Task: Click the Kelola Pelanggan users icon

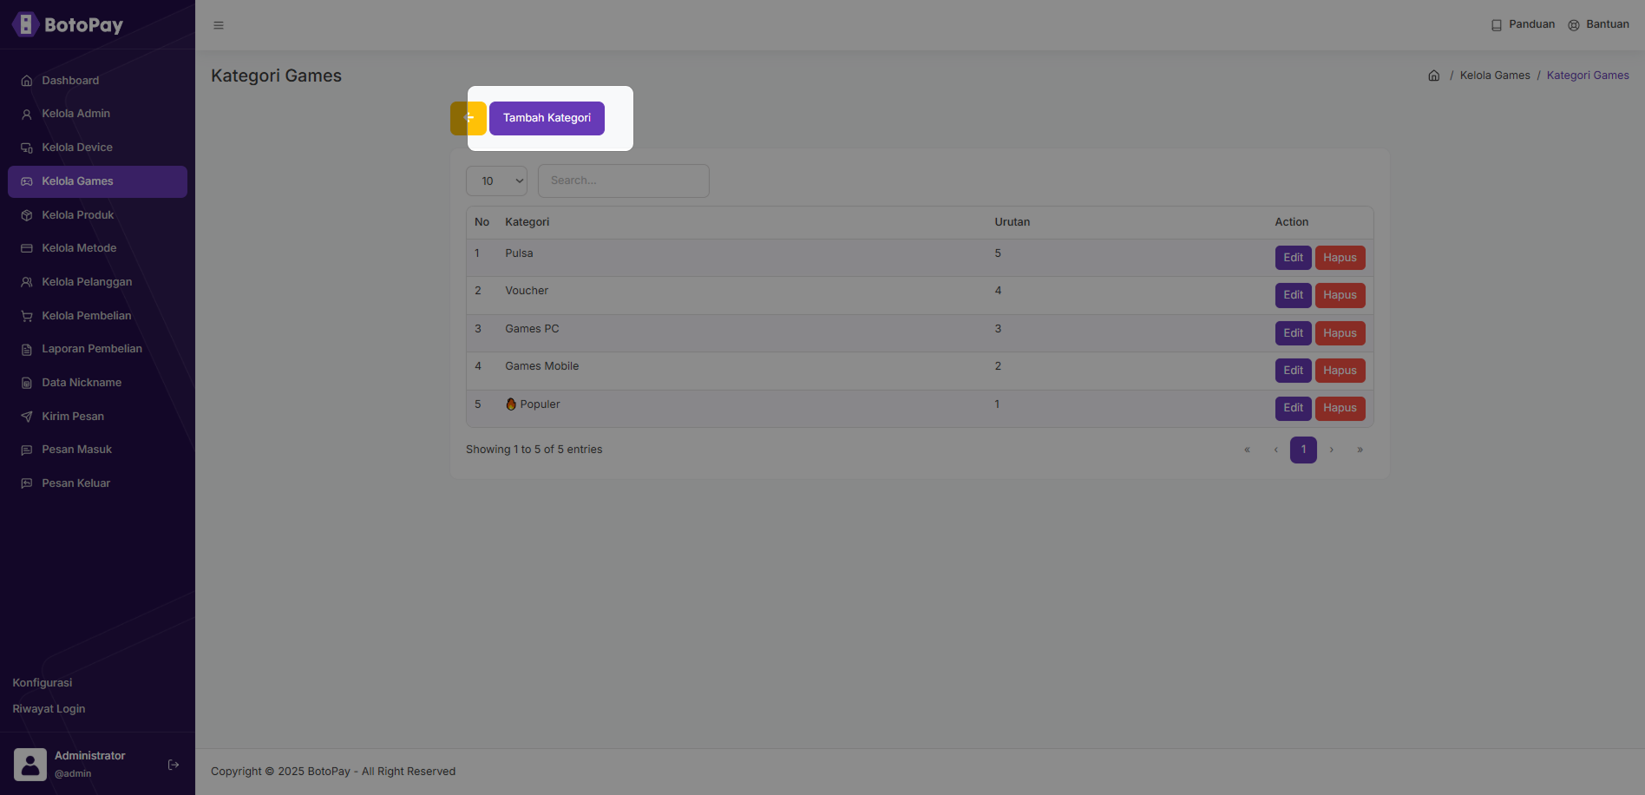Action: [x=27, y=282]
